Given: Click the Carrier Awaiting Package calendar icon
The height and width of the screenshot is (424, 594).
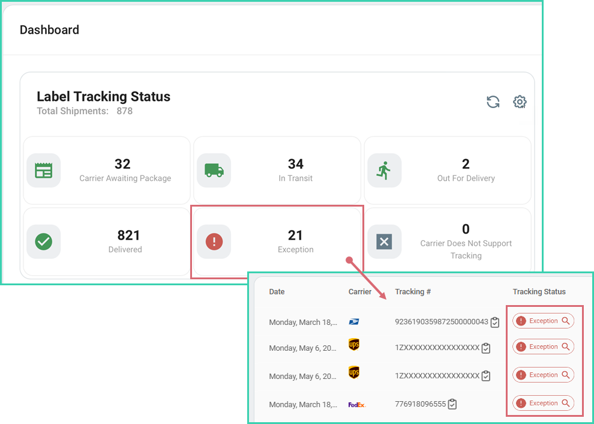Looking at the screenshot, I should (43, 170).
